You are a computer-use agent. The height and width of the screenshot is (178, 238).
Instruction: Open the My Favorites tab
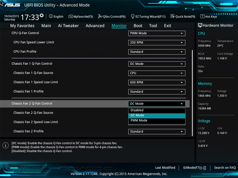[22, 26]
